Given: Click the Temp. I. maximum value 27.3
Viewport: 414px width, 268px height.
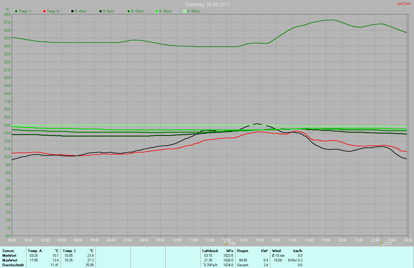Looking at the screenshot, I should [x=90, y=260].
